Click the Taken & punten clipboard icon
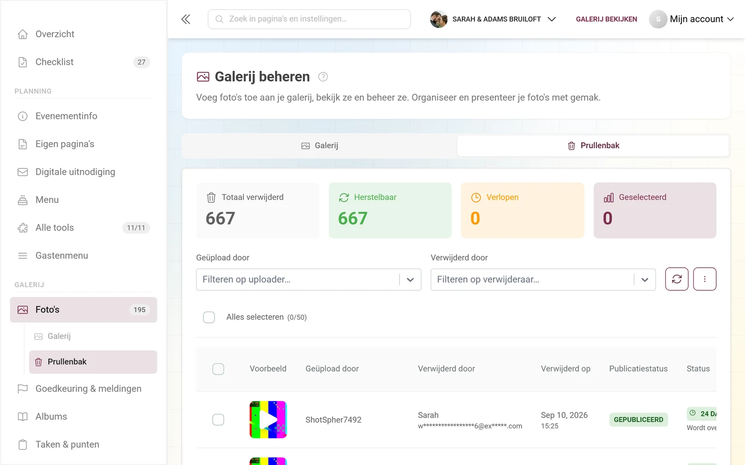Screen dimensions: 745x465 click(23, 444)
